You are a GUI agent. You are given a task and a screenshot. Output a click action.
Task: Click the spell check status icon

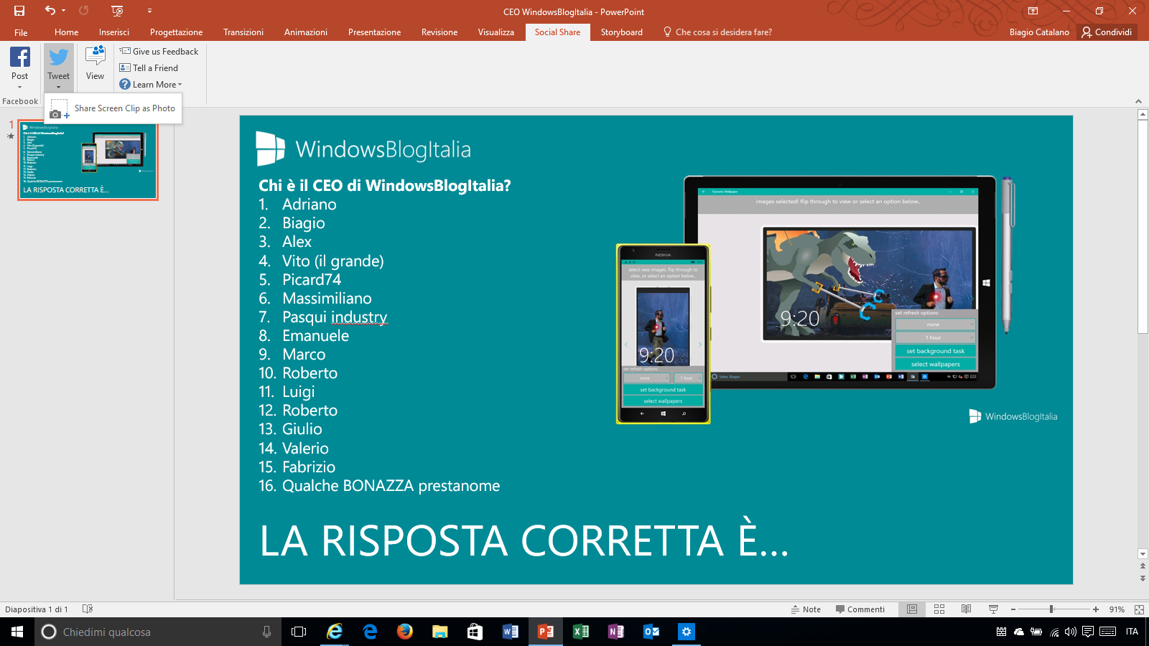[88, 609]
